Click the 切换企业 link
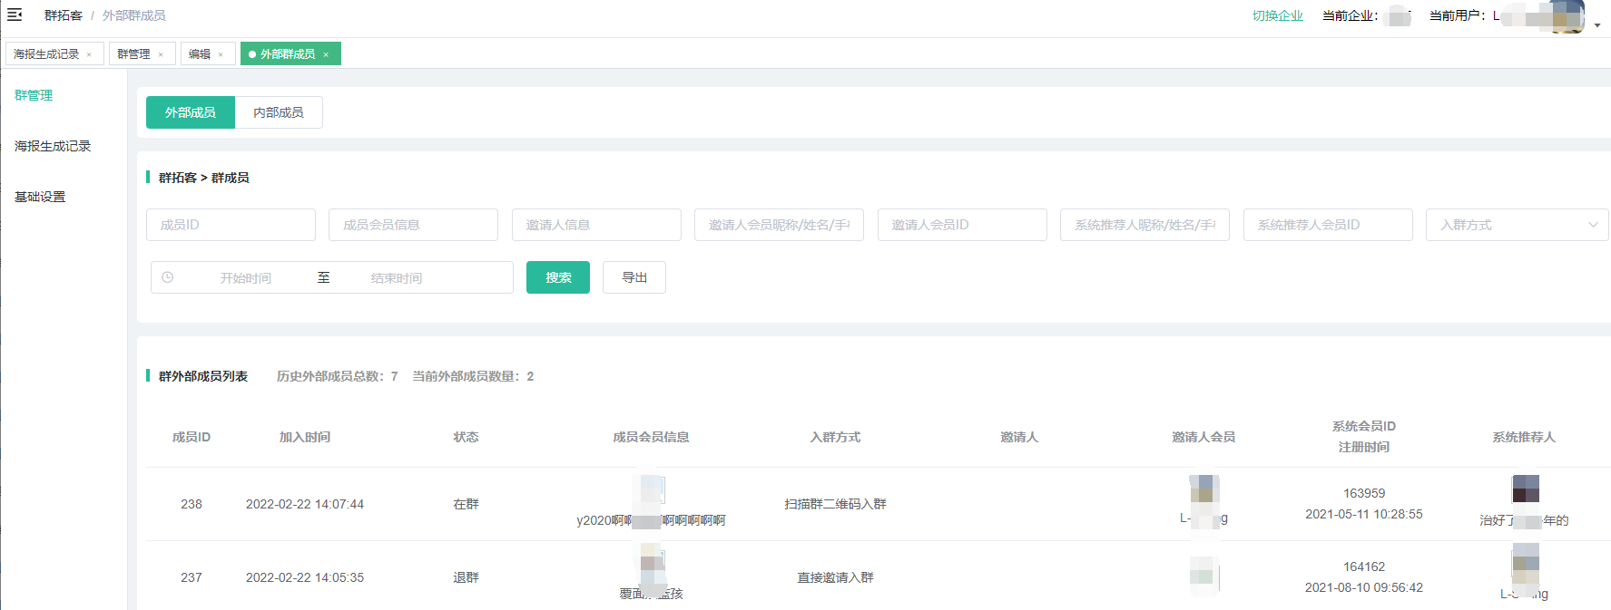This screenshot has width=1611, height=610. coord(1277,15)
